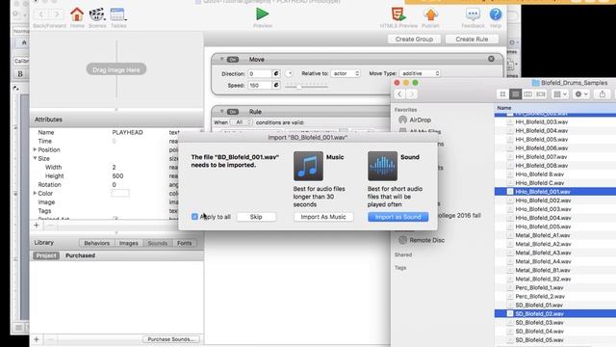Go forward with the toolbar forward arrow
Image resolution: width=616 pixels, height=347 pixels.
[x=57, y=14]
